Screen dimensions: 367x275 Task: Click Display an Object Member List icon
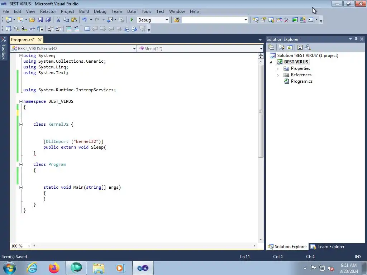[x=9, y=29]
